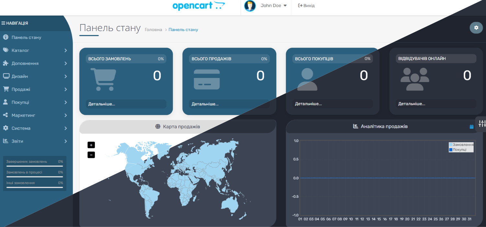The image size is (486, 227).
Task: Open settings gear button at top right
Action: pyautogui.click(x=476, y=28)
